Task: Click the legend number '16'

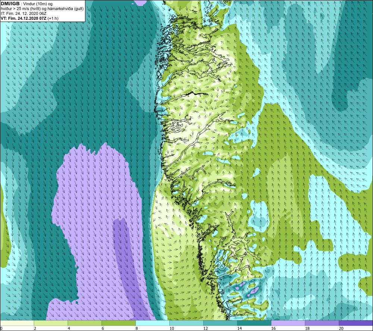Action: pyautogui.click(x=273, y=328)
